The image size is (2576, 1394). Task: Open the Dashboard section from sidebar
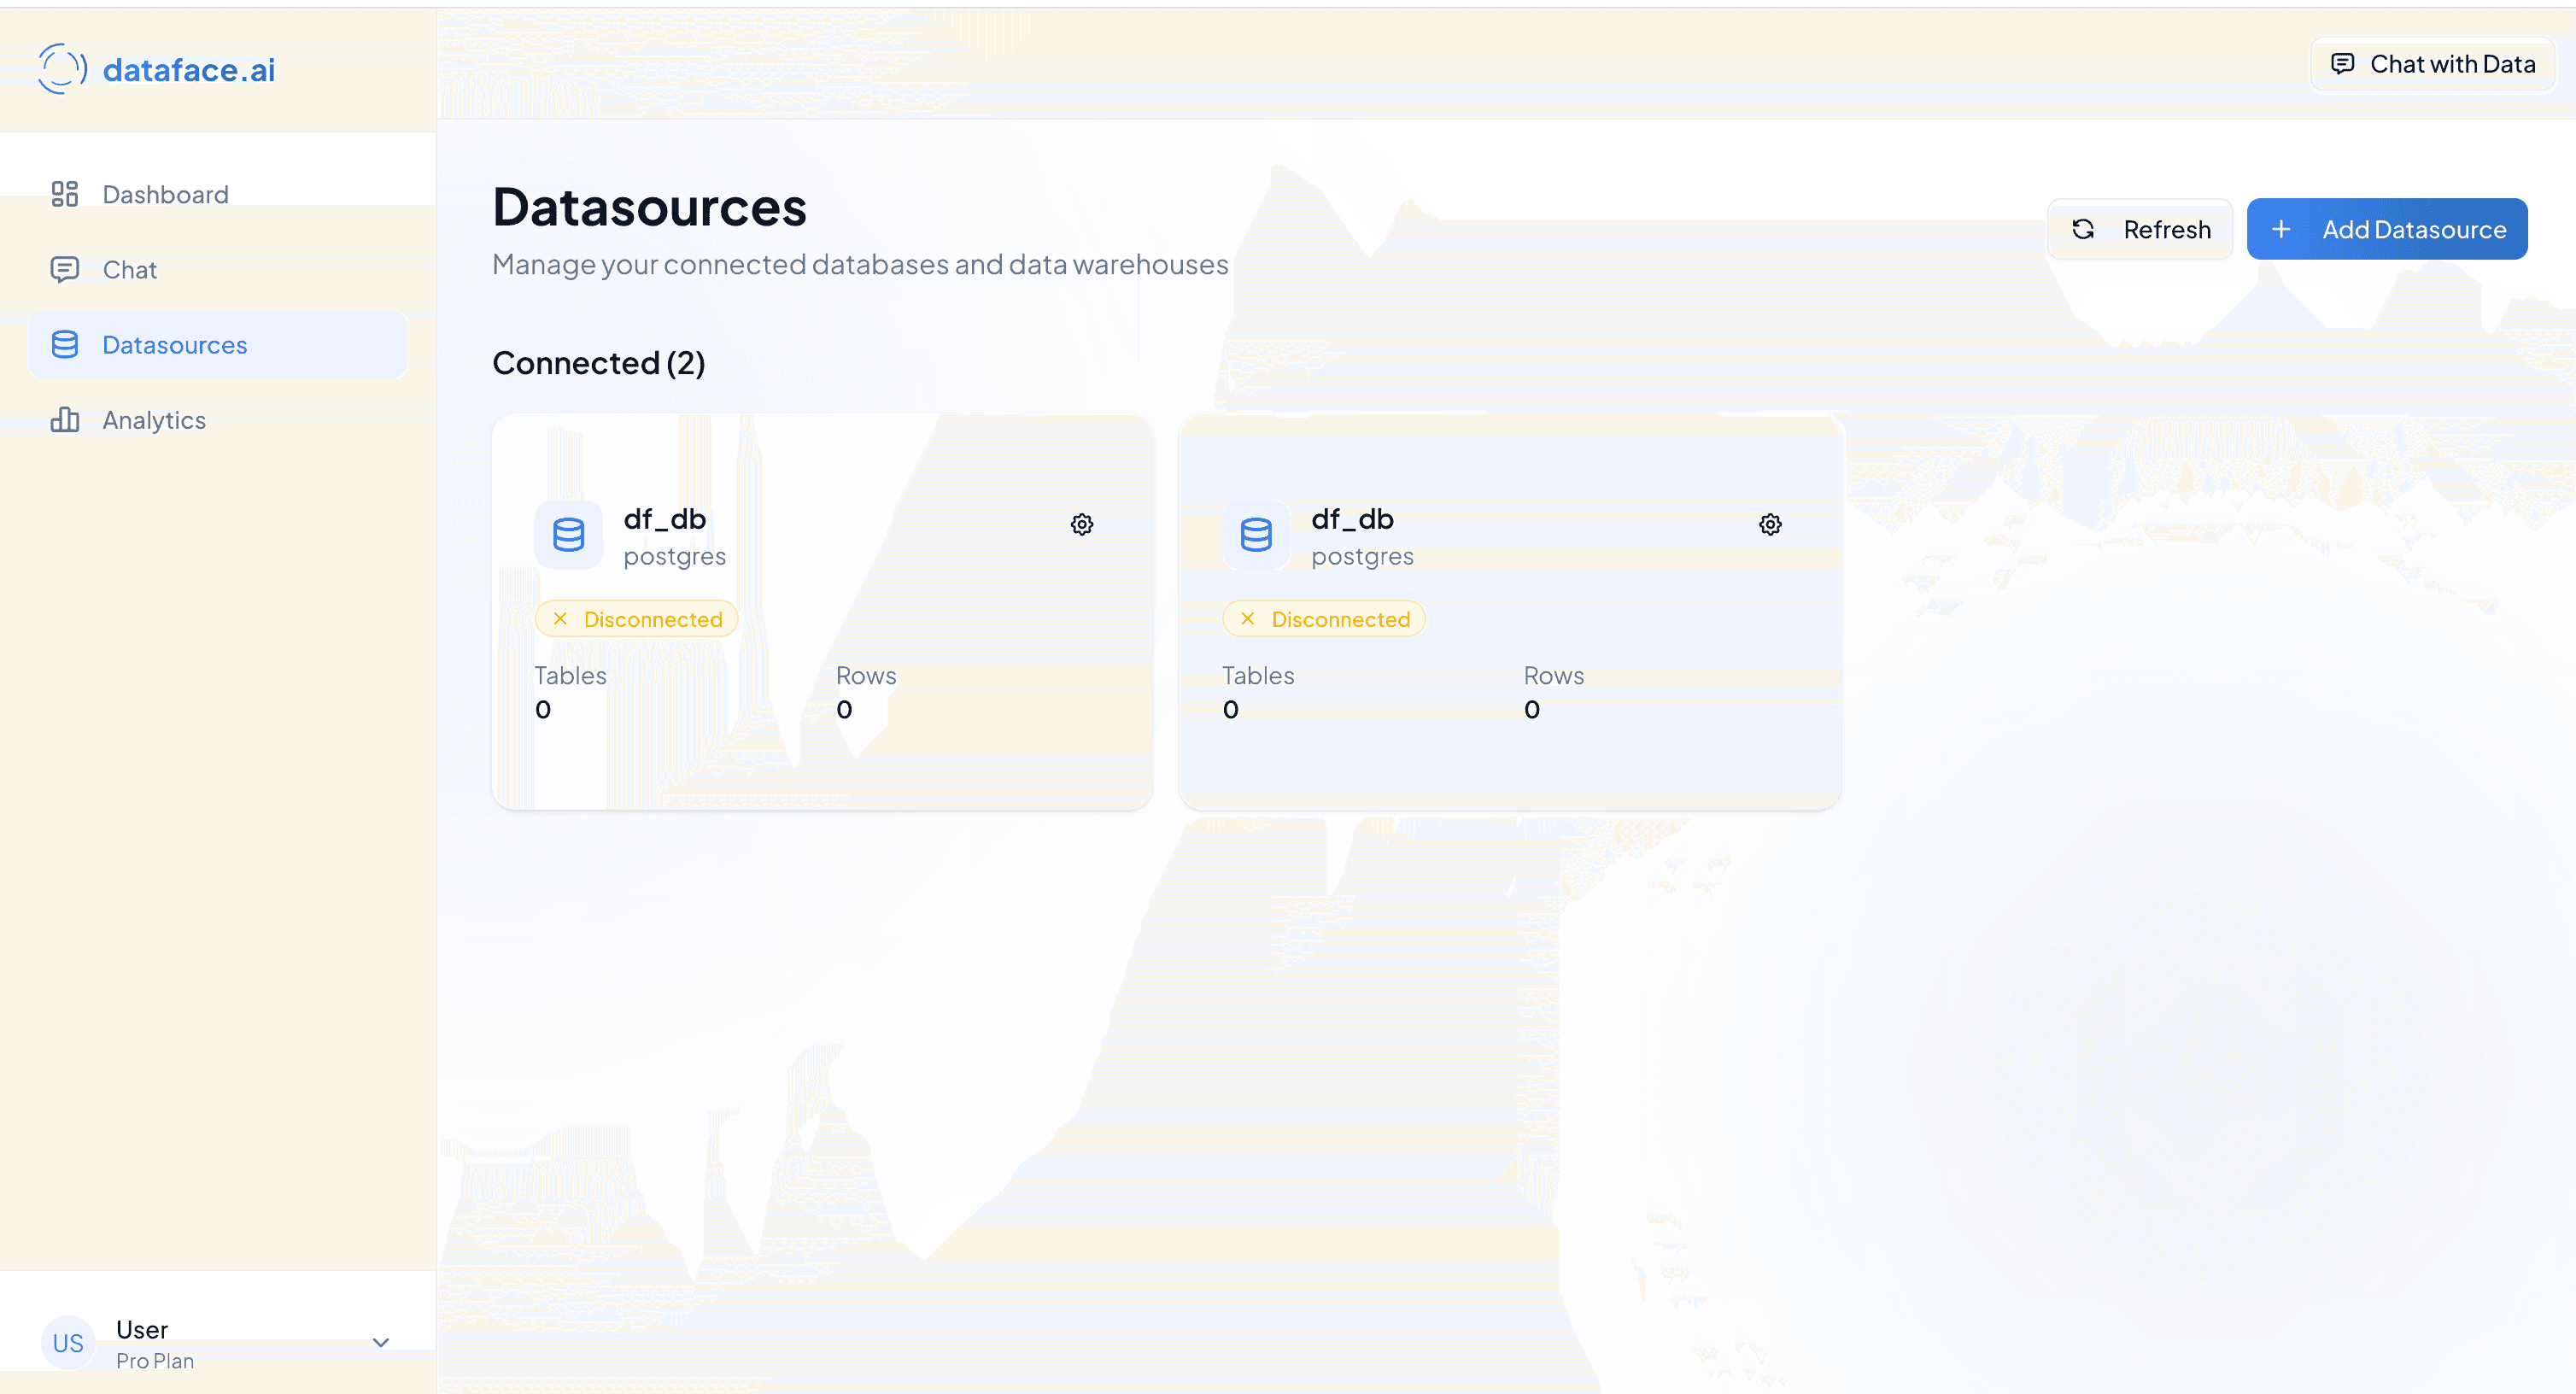[x=164, y=194]
